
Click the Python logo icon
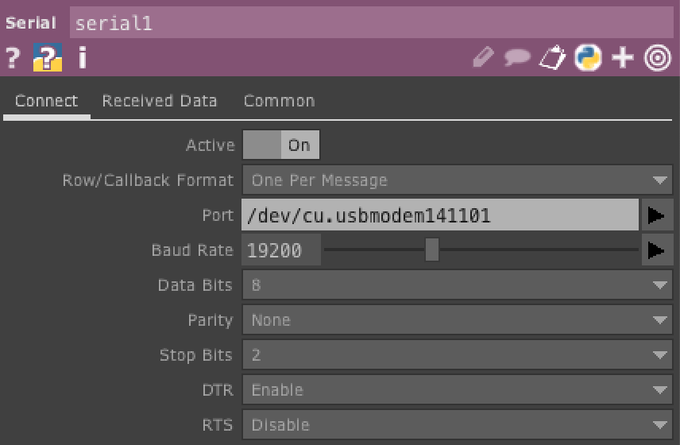tap(588, 58)
